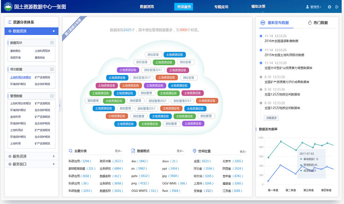The width and height of the screenshot is (344, 204).
Task: Switch to the 热门数据 tab
Action: pyautogui.click(x=318, y=22)
